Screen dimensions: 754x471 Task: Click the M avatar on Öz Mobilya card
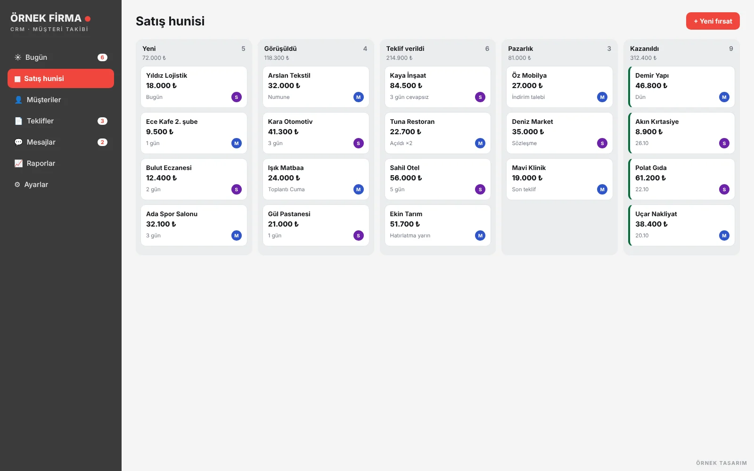click(602, 97)
